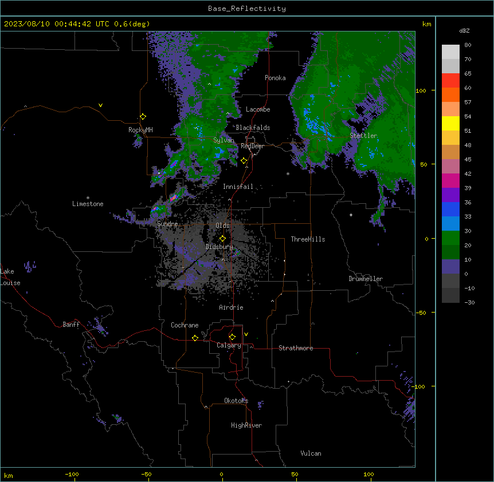Click the white asterisk marker above Limestone
The width and height of the screenshot is (494, 482).
tap(88, 198)
